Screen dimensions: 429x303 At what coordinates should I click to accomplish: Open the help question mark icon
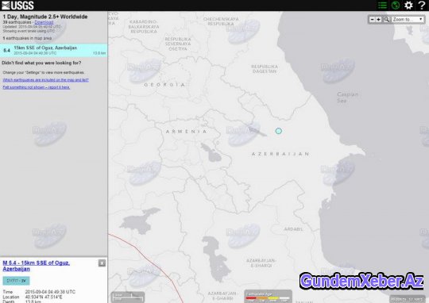[422, 6]
